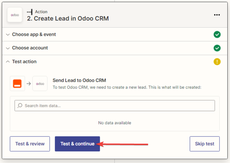The width and height of the screenshot is (230, 163).
Task: Click Odoo icon next to Send Lead text
Action: click(x=40, y=84)
